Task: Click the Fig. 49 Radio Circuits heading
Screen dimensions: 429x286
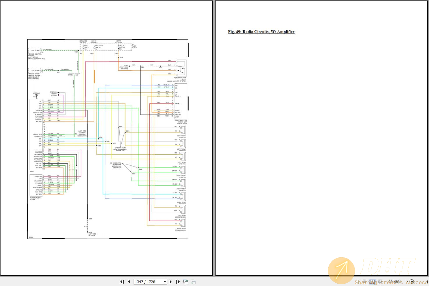Action: (x=261, y=32)
